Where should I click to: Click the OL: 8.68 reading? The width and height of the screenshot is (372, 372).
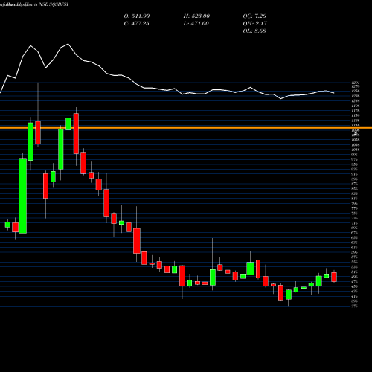(x=254, y=31)
